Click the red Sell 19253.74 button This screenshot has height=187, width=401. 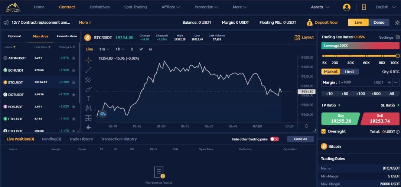(x=380, y=119)
